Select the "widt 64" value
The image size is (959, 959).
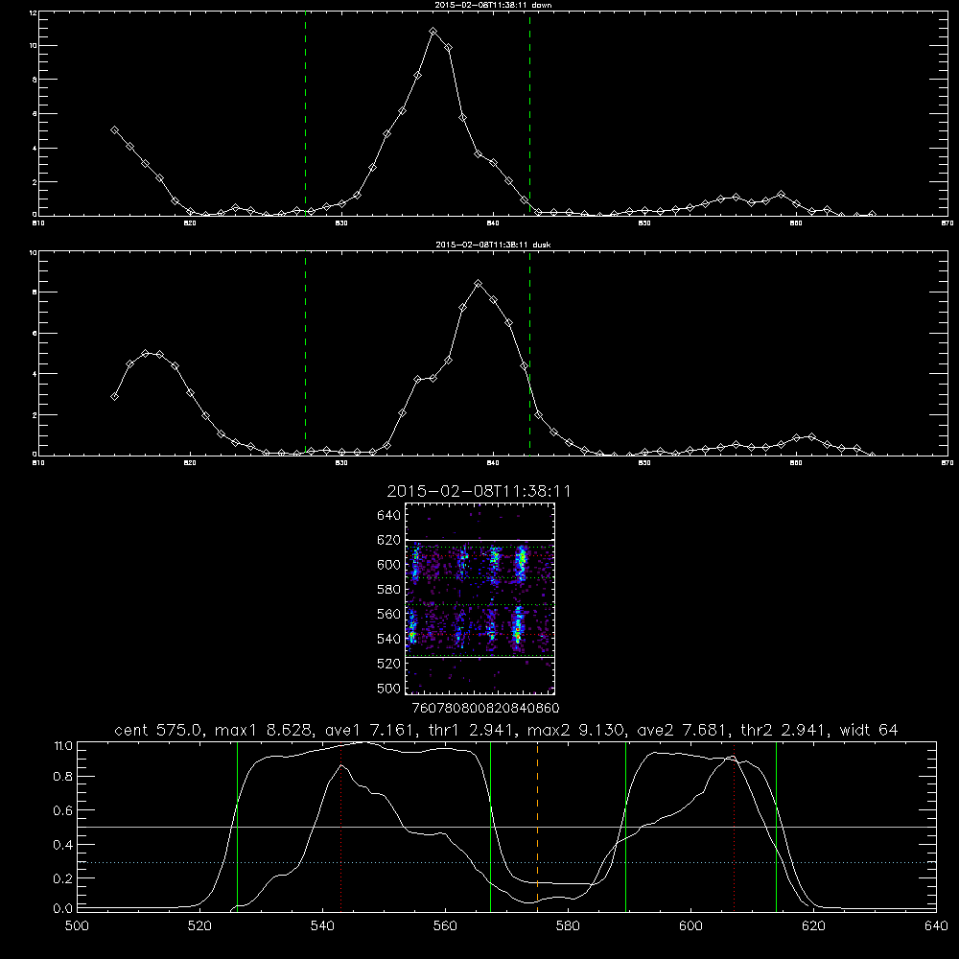point(869,730)
